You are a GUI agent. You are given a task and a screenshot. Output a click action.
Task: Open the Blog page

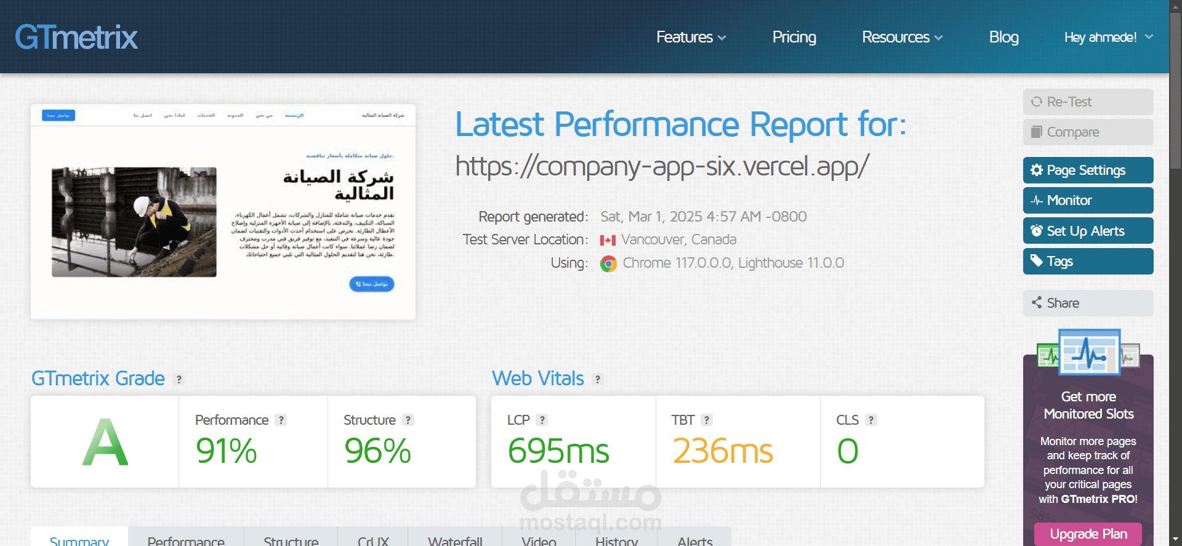point(1003,37)
